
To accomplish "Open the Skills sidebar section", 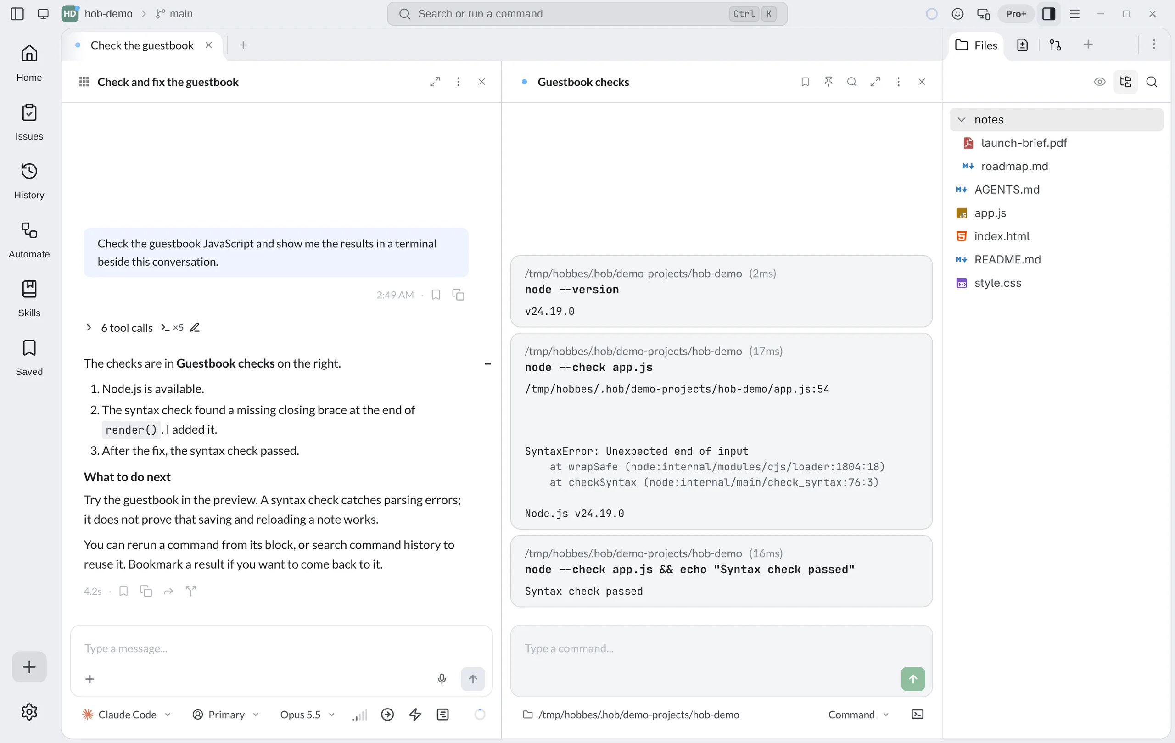I will 29,299.
